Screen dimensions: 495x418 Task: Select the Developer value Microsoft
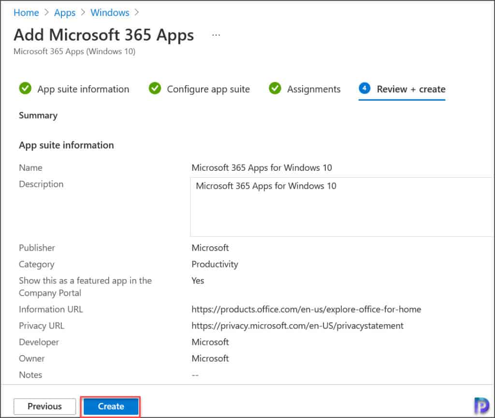tap(210, 342)
